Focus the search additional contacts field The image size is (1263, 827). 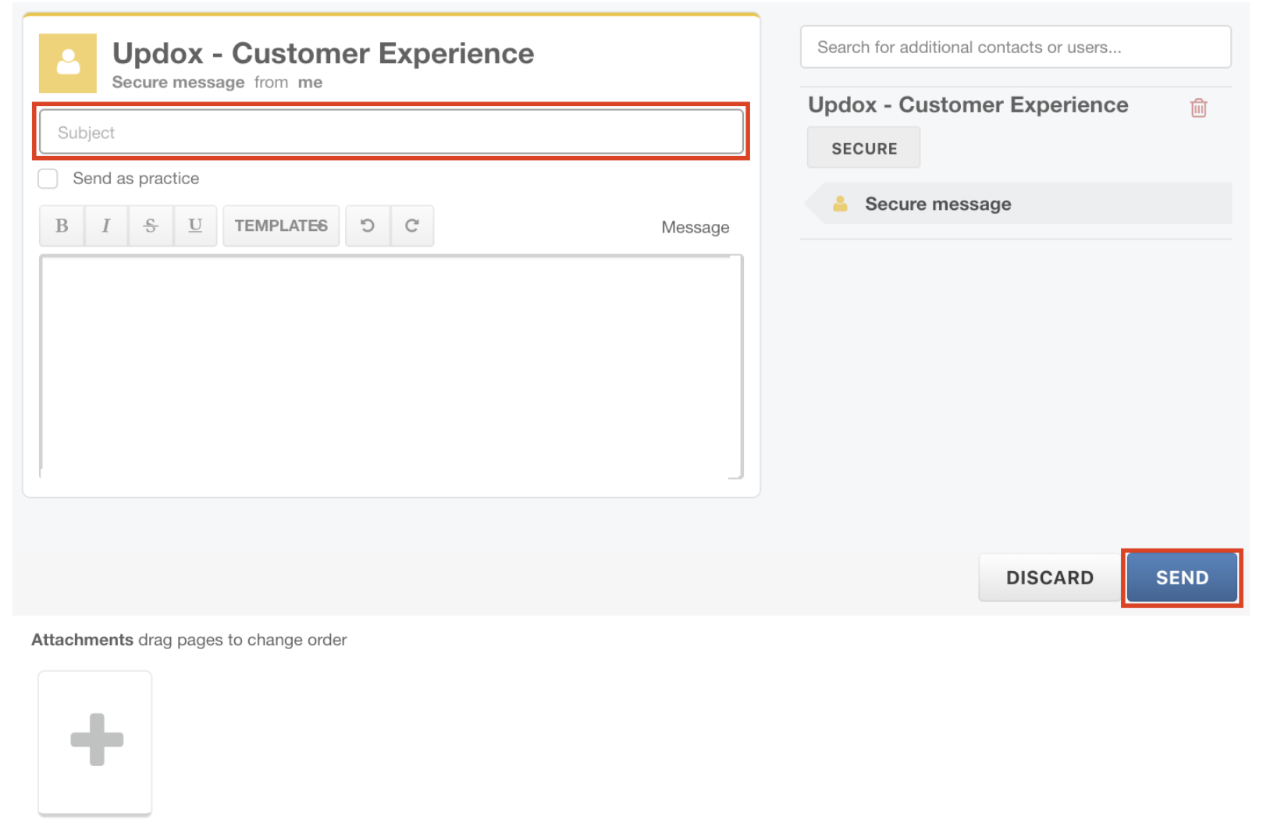pyautogui.click(x=1015, y=48)
